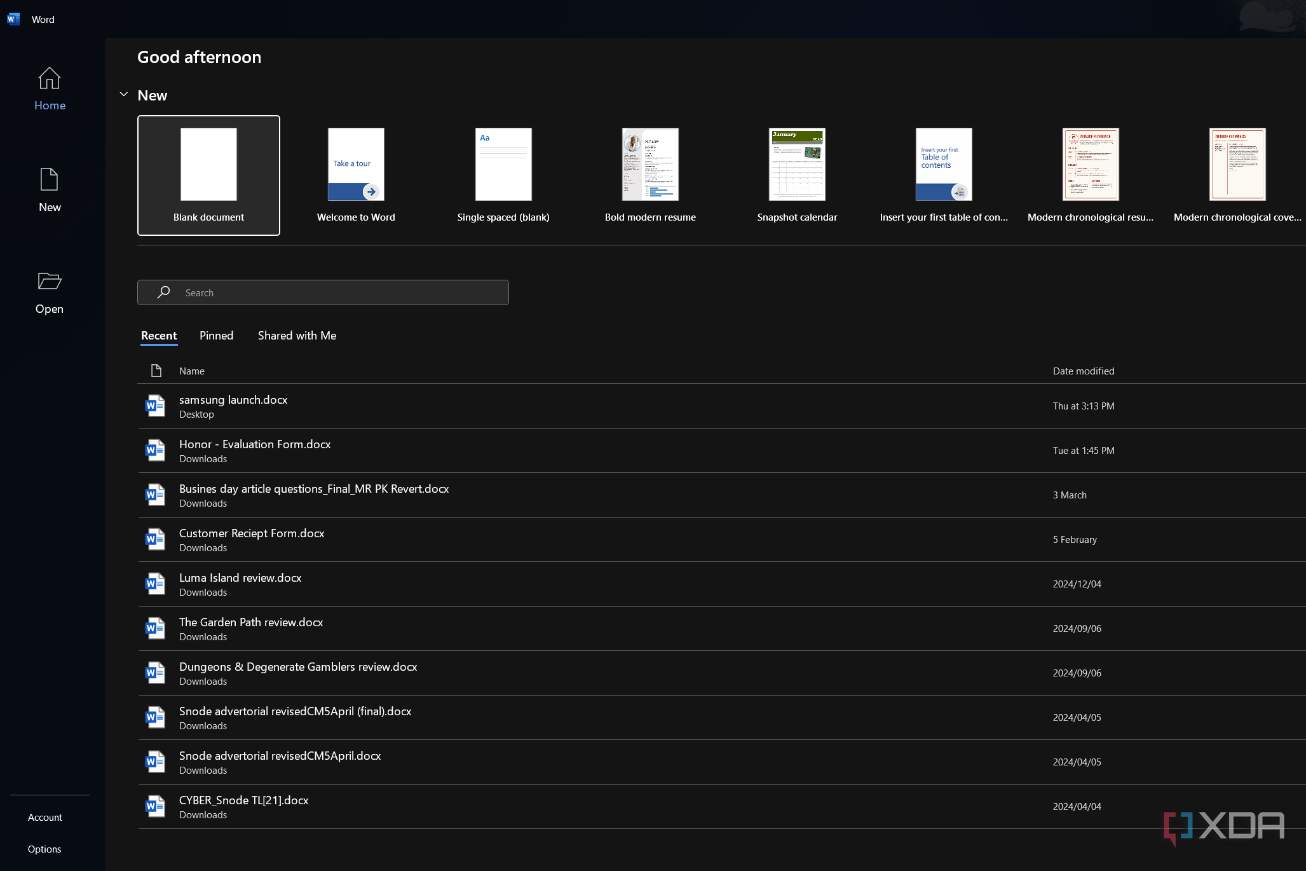Screen dimensions: 1306x871
Task: Choose the Single spaced (blank) template
Action: [x=503, y=175]
